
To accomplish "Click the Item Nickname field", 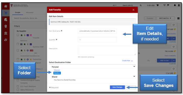I will (97, 31).
